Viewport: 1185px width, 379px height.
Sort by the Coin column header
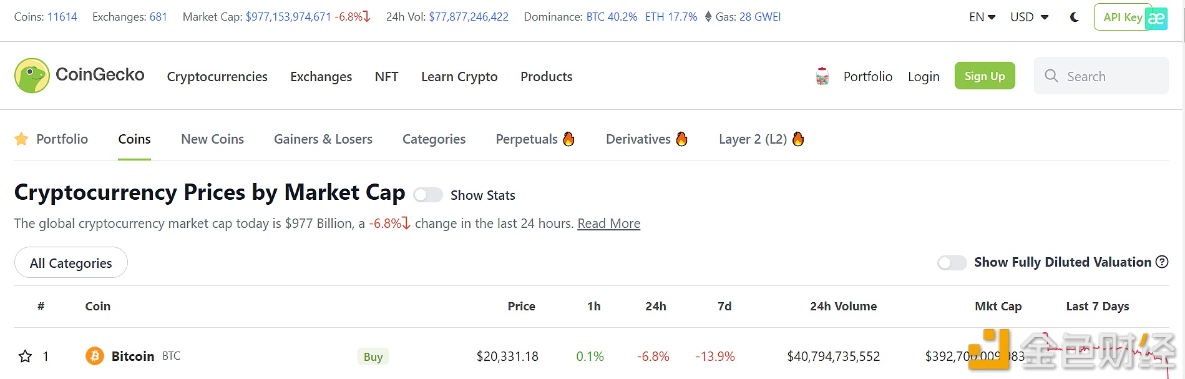98,306
